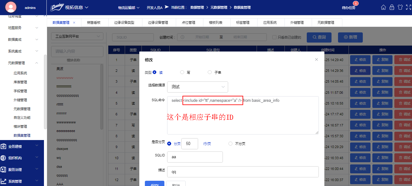Click the 查询 search button
Image resolution: width=412 pixels, height=186 pixels.
click(319, 37)
